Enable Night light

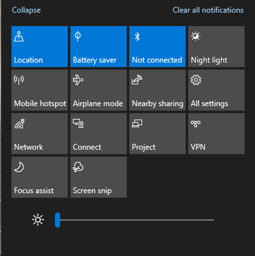pos(216,47)
